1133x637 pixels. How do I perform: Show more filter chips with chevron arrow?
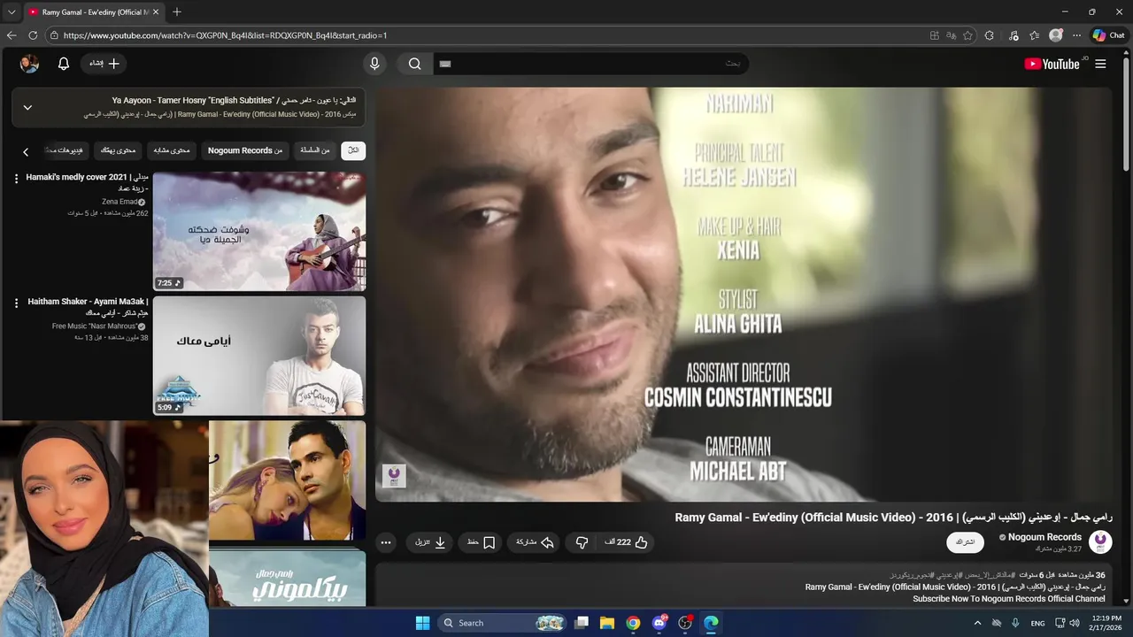[x=26, y=152]
